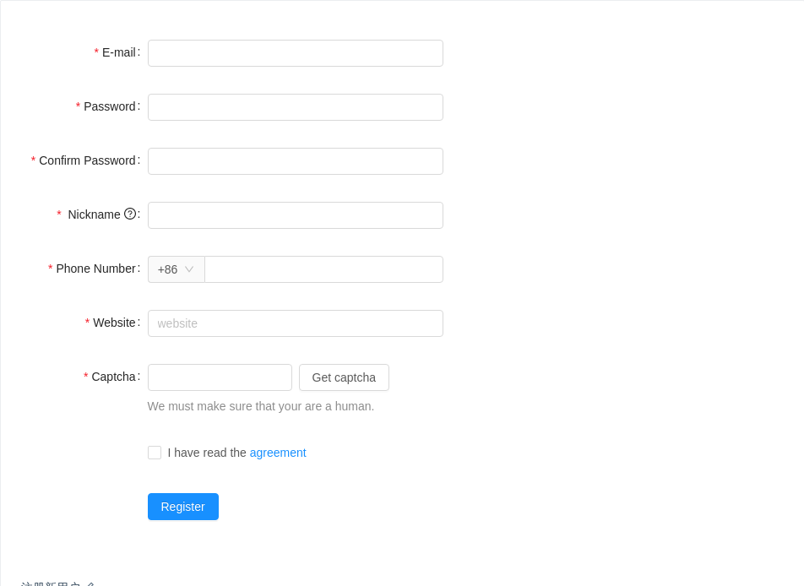The height and width of the screenshot is (586, 804).
Task: Click the "I have read the" text
Action: pyautogui.click(x=207, y=453)
